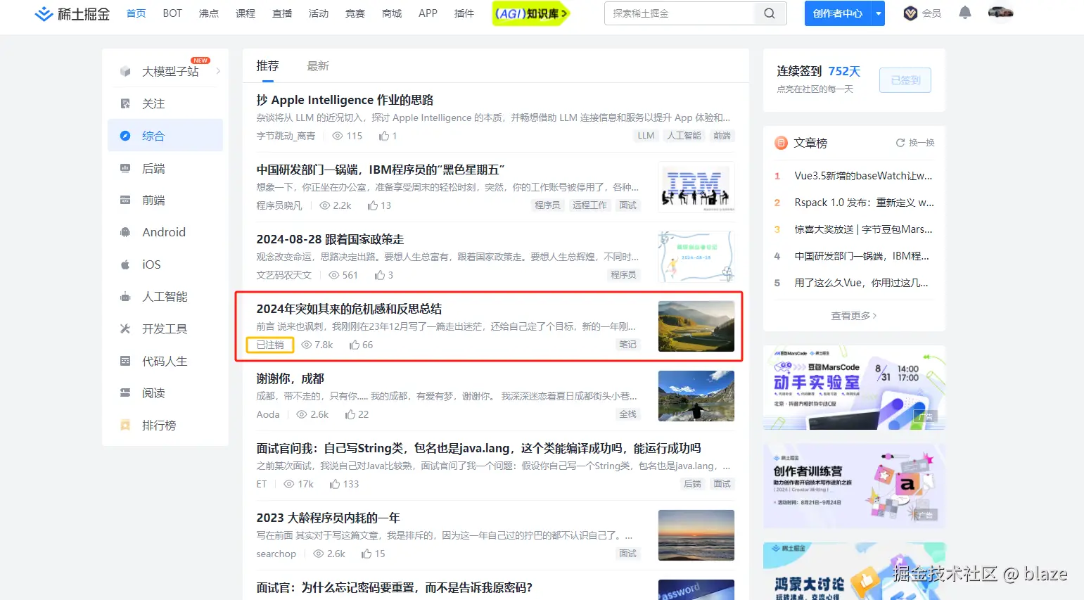The height and width of the screenshot is (600, 1084).
Task: Click the 已签到 check-in button
Action: 905,79
